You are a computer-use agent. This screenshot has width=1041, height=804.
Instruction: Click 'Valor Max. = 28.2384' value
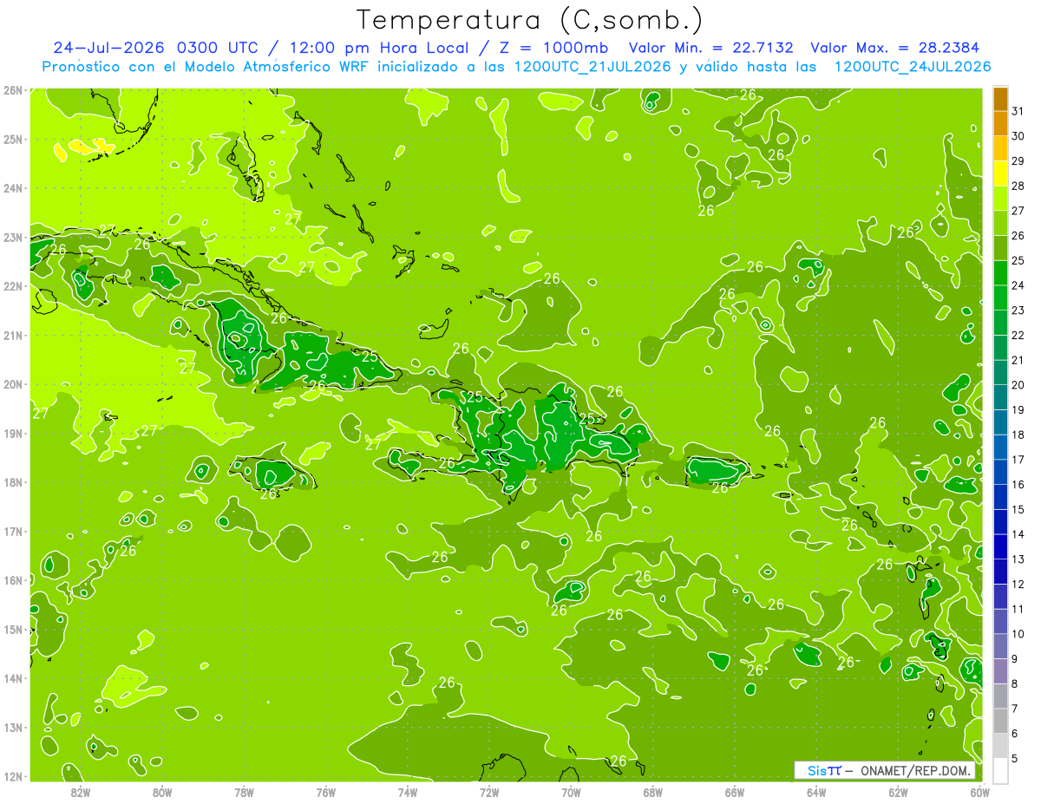pos(894,48)
